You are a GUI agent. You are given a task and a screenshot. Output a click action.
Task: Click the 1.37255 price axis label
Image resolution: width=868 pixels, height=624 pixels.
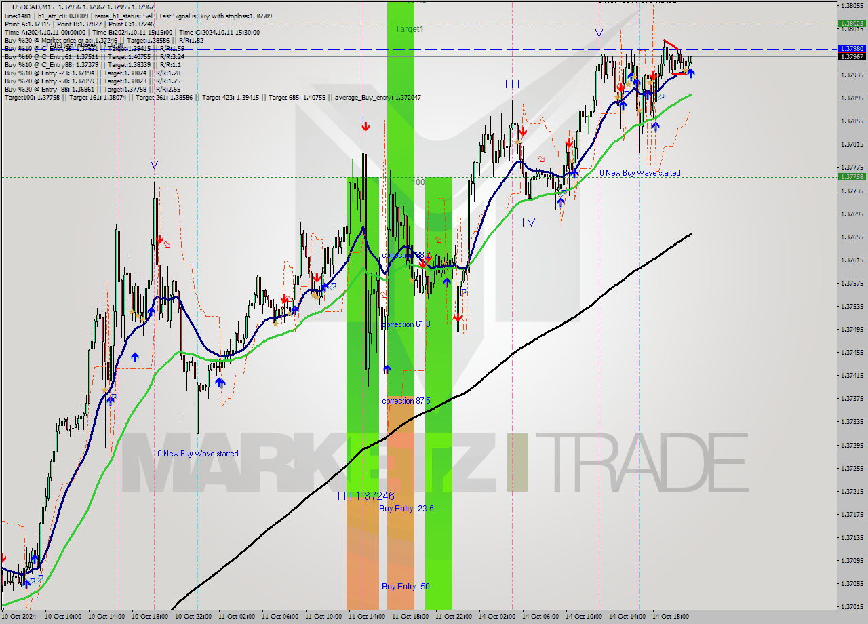click(852, 468)
